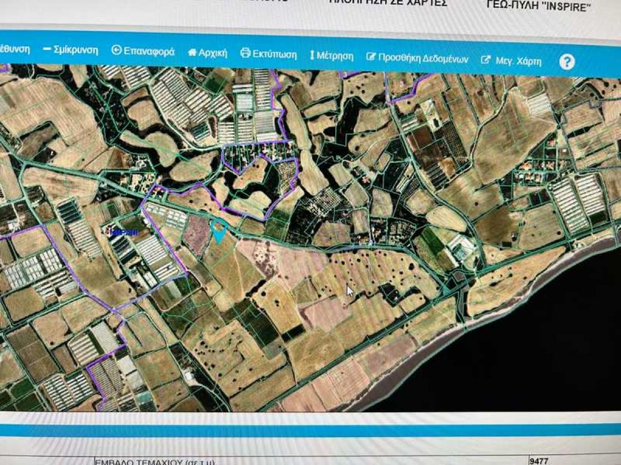Screen dimensions: 621x465
Task: Click the Επαναφορά reset arrow icon
Action: coord(116,51)
